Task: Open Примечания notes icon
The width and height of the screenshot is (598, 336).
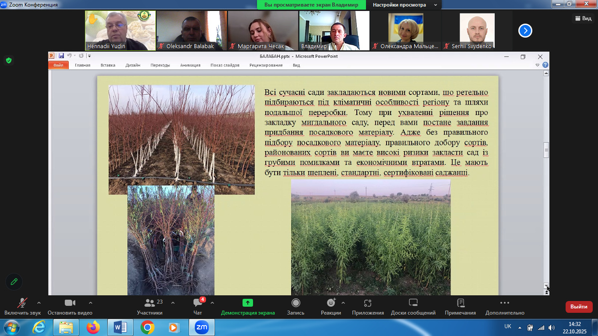Action: click(x=460, y=303)
